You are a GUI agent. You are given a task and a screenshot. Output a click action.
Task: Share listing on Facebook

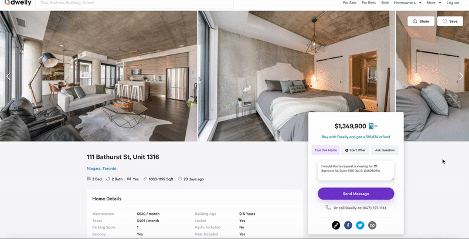[348, 226]
